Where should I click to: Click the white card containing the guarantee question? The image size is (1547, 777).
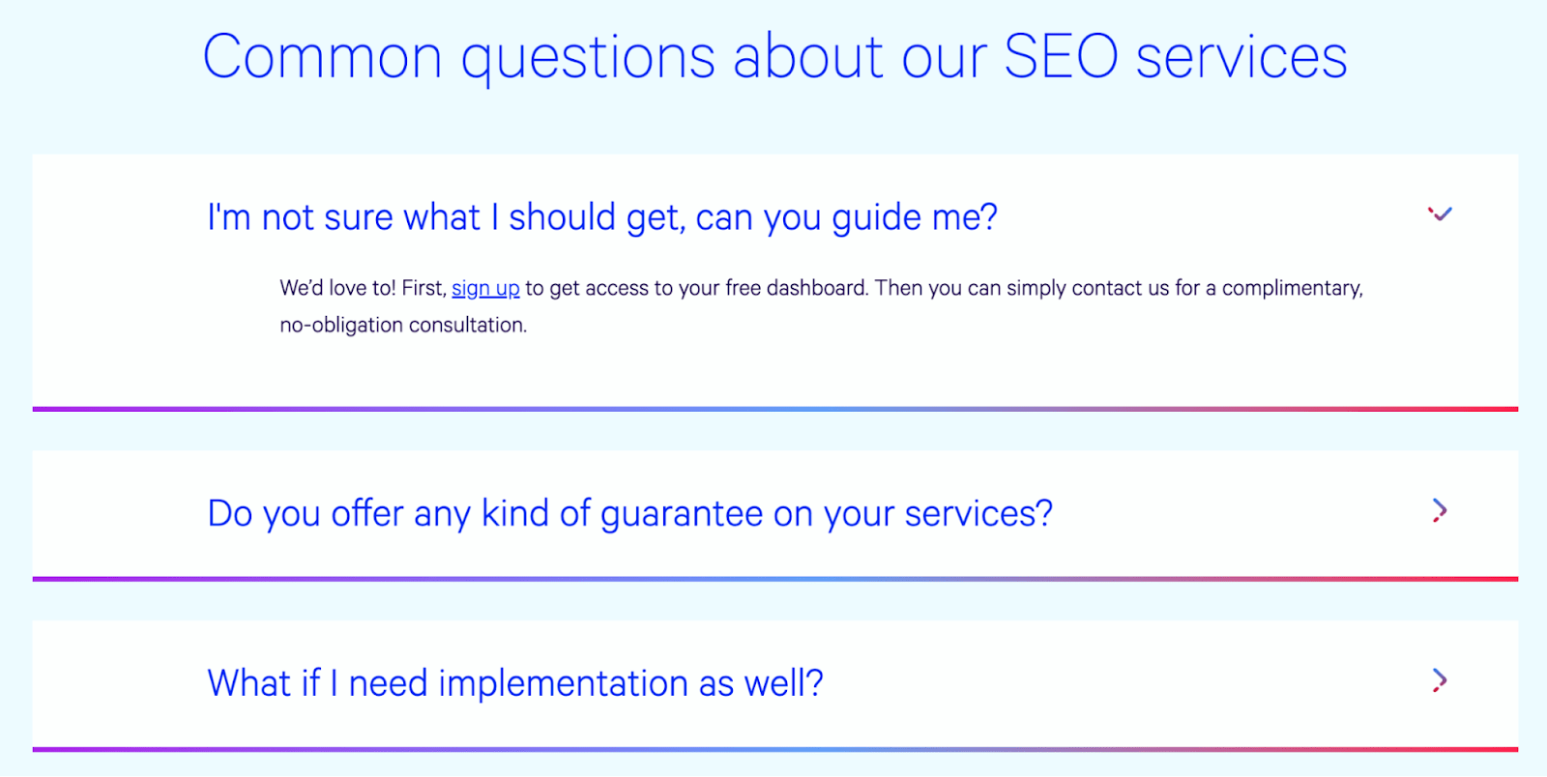pyautogui.click(x=773, y=513)
